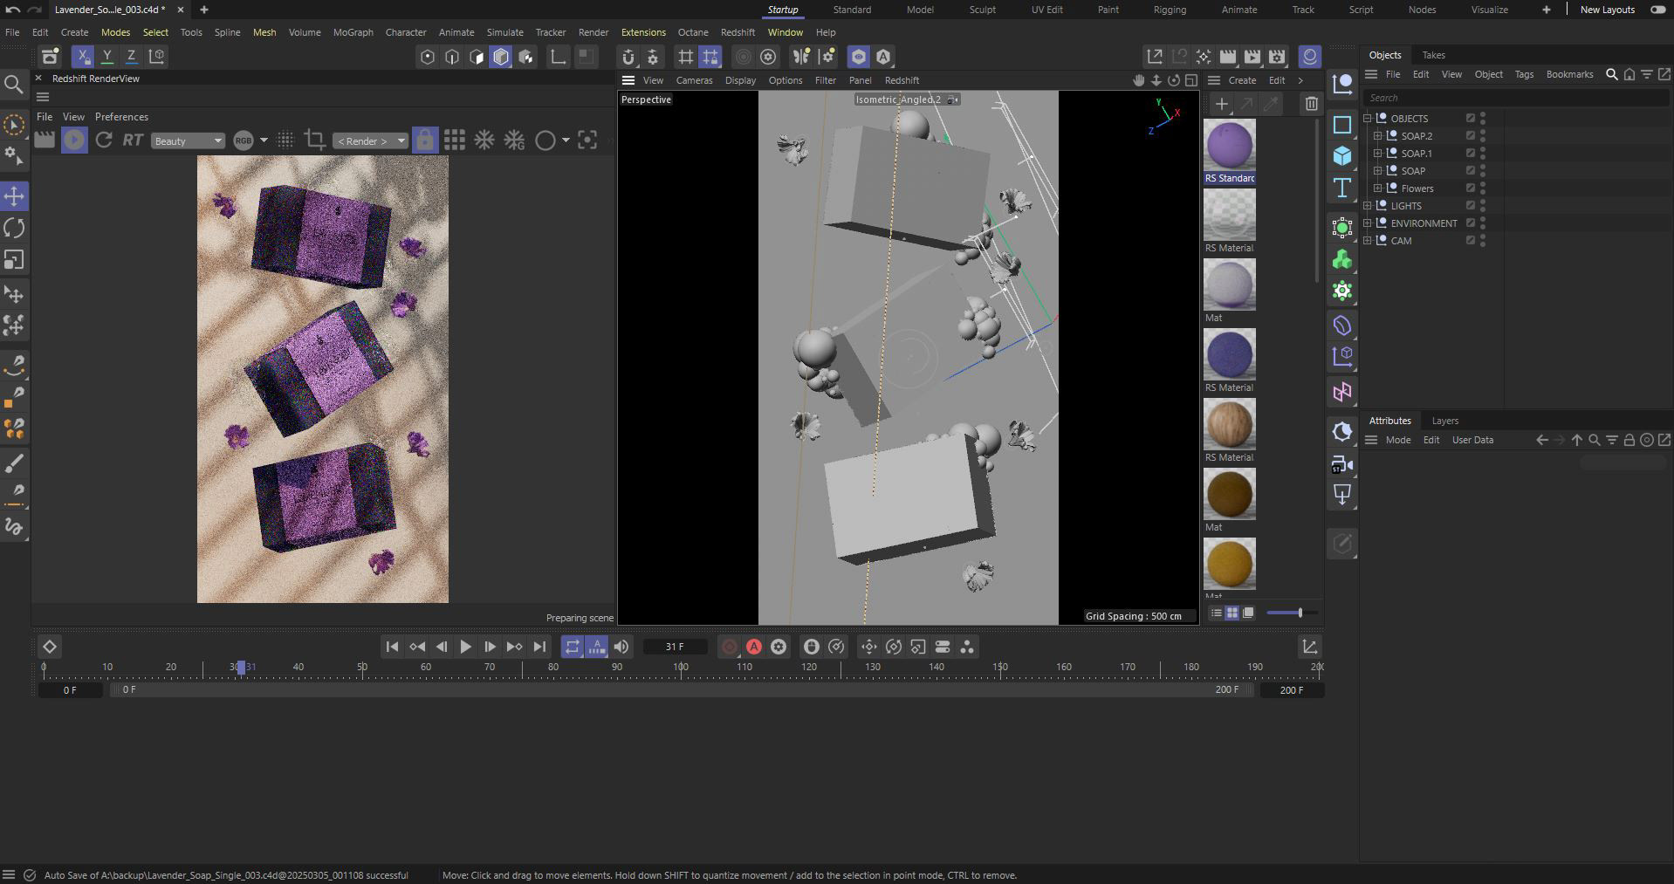Viewport: 1674px width, 884px height.
Task: Go to the start of animation
Action: coord(392,647)
